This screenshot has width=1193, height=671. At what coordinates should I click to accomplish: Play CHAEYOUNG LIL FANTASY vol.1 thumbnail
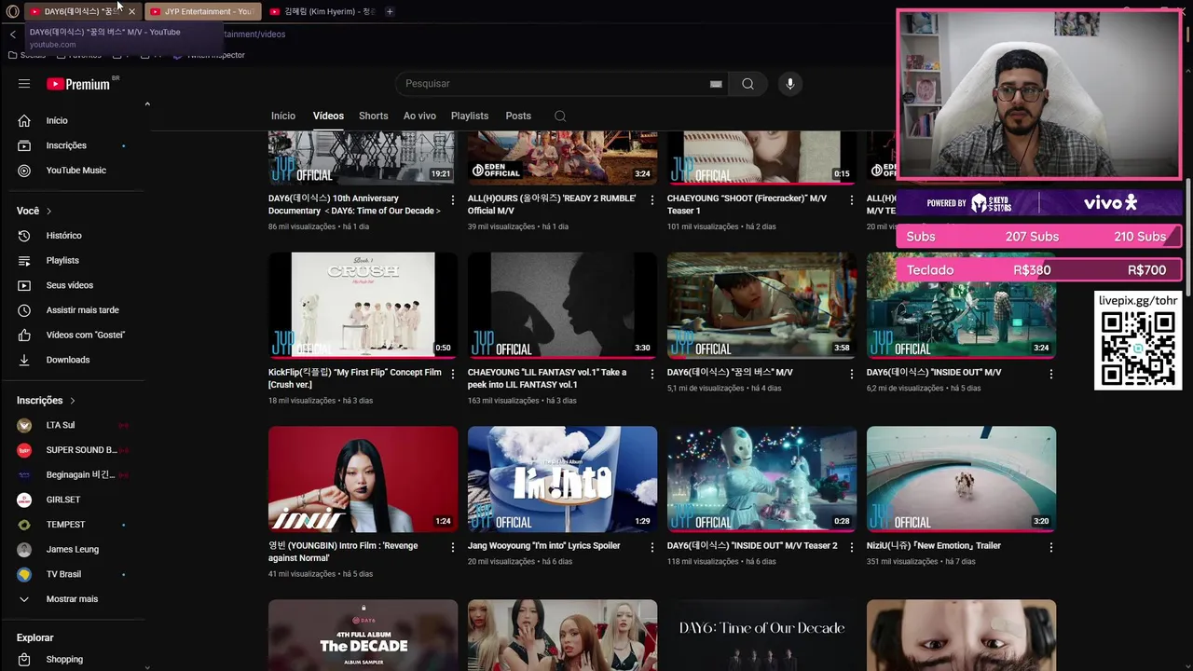click(x=562, y=305)
